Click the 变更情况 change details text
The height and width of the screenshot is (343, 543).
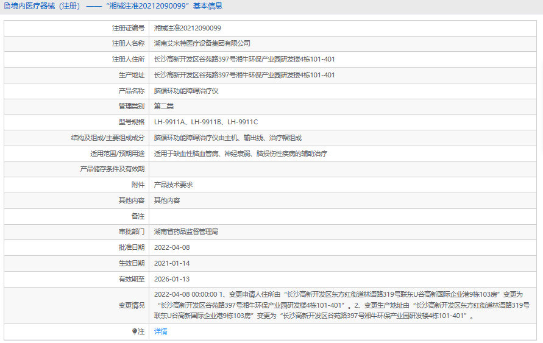coord(342,305)
